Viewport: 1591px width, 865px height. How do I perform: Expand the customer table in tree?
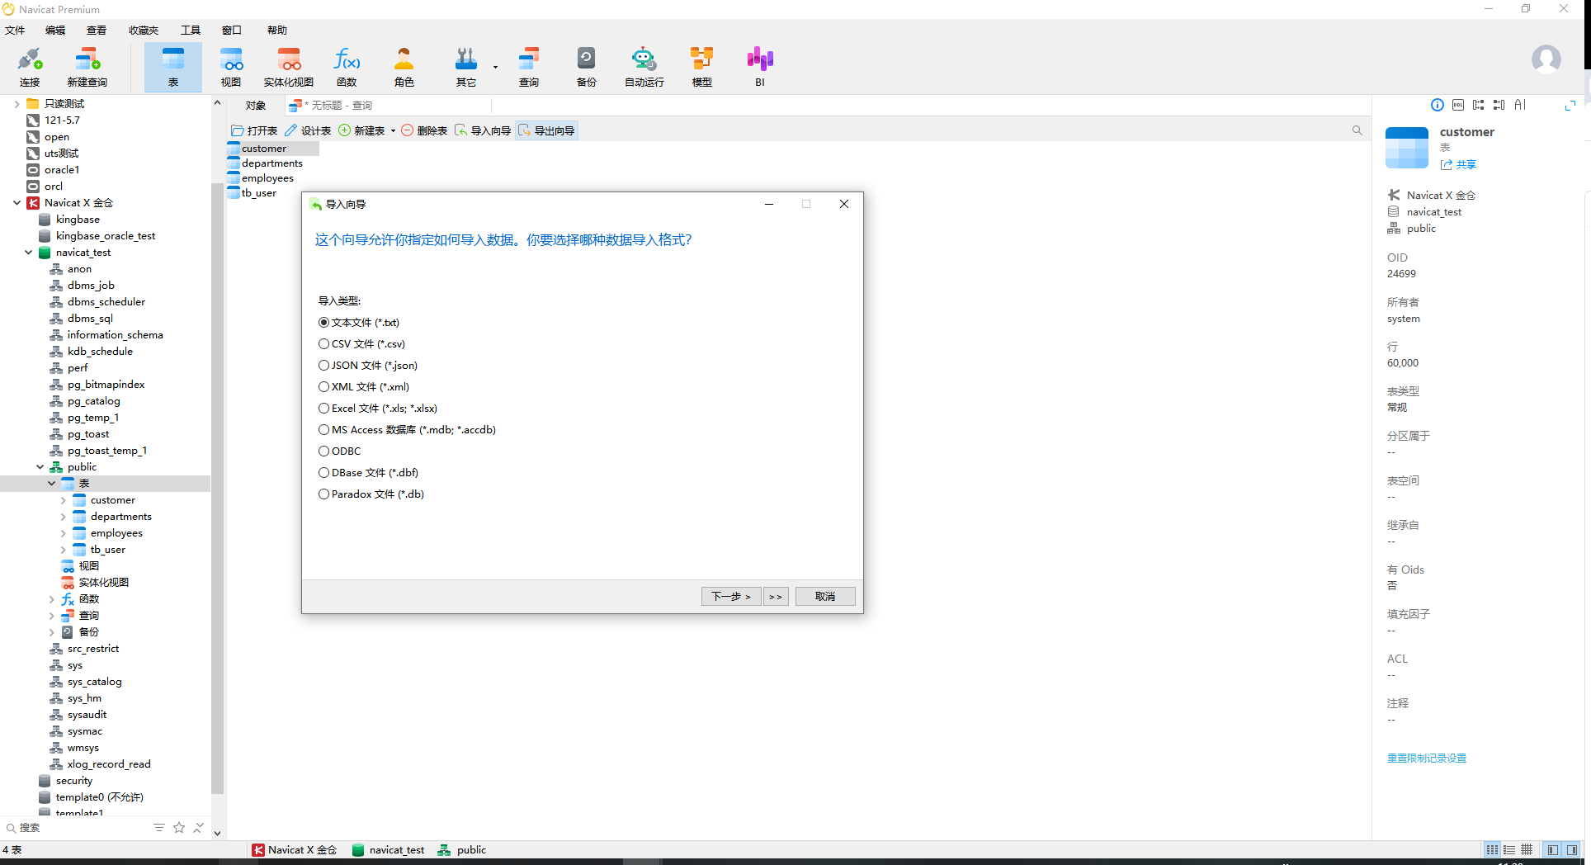coord(63,500)
